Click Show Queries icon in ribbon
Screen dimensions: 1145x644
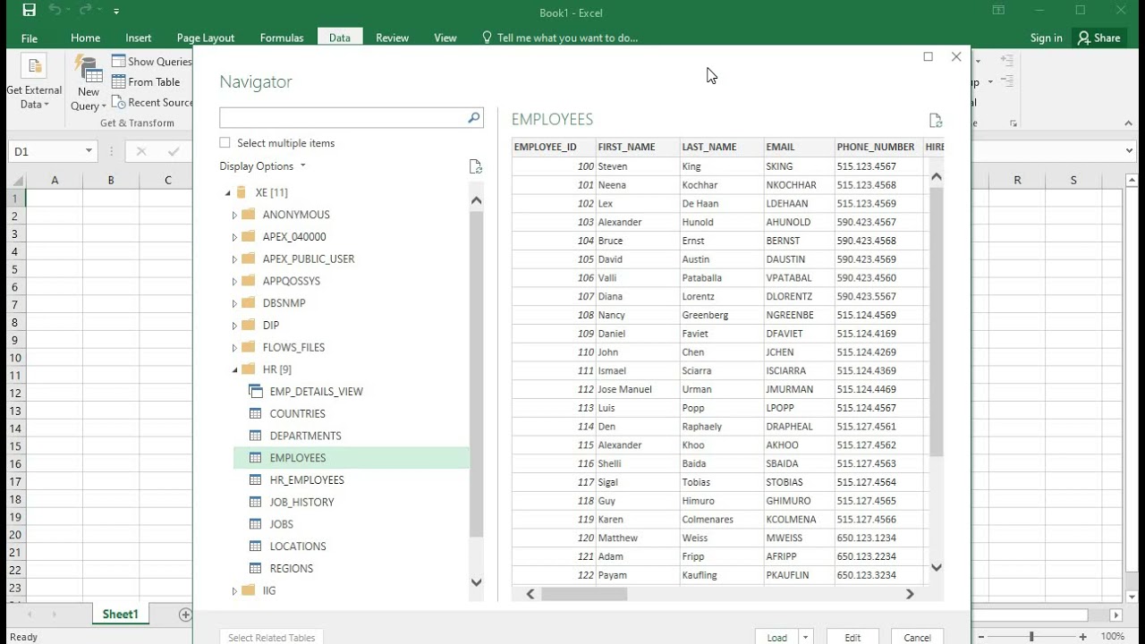pyautogui.click(x=118, y=61)
